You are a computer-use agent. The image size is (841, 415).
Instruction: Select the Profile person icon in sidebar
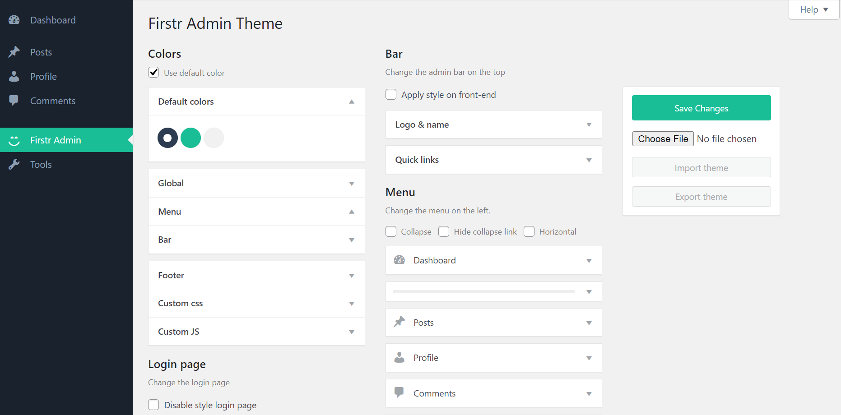(x=14, y=76)
